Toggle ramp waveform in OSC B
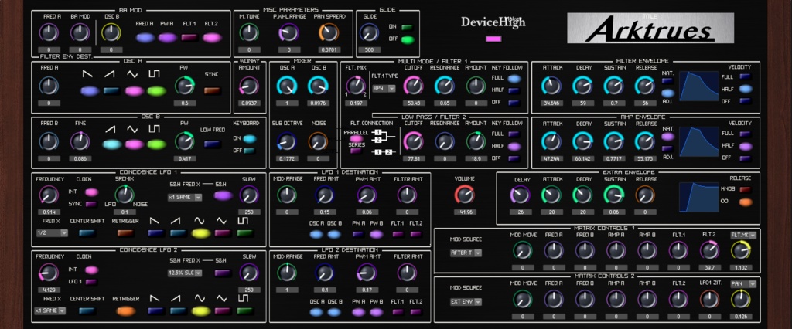This screenshot has height=329, width=792. tap(111, 144)
